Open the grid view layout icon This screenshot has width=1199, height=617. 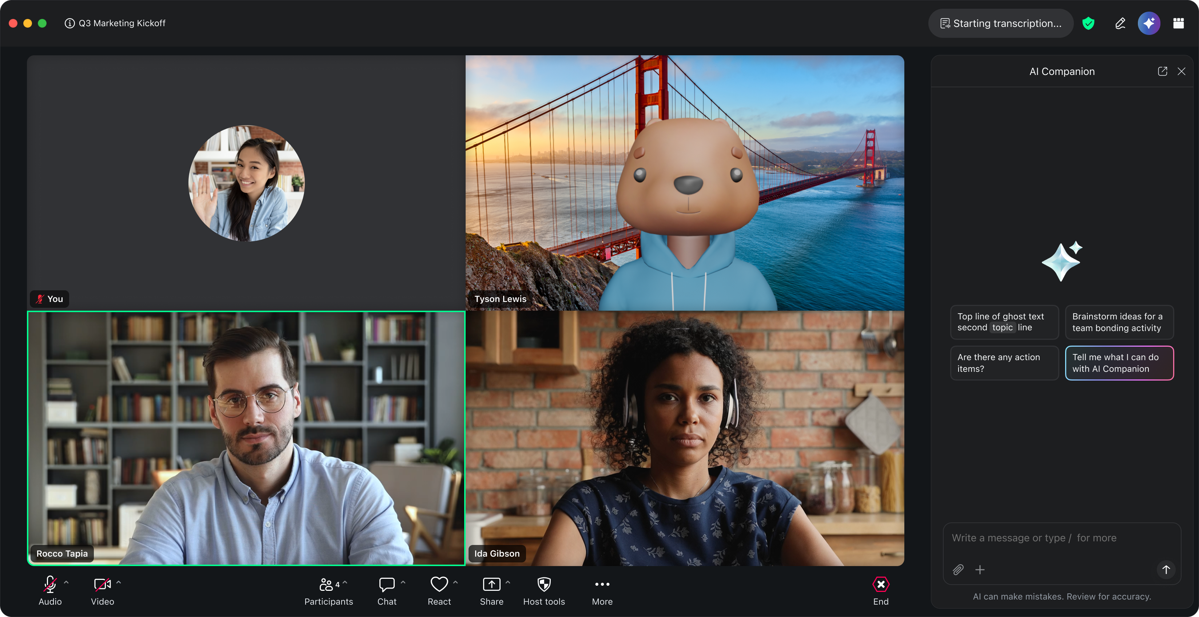(1178, 23)
